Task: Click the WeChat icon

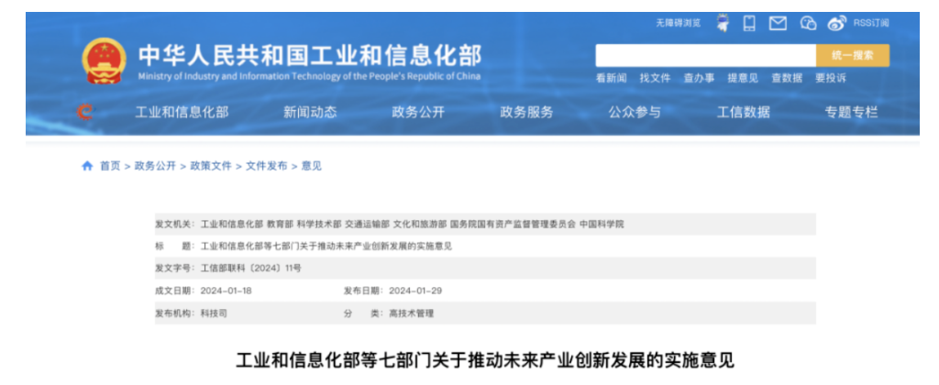Action: click(809, 23)
